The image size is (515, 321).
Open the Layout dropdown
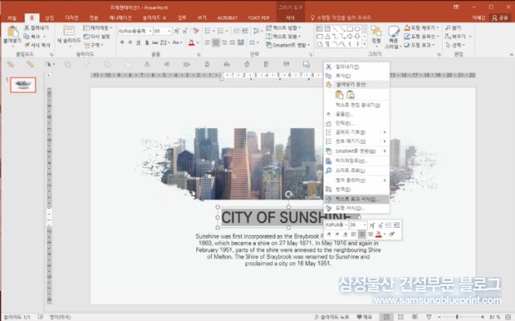(97, 28)
